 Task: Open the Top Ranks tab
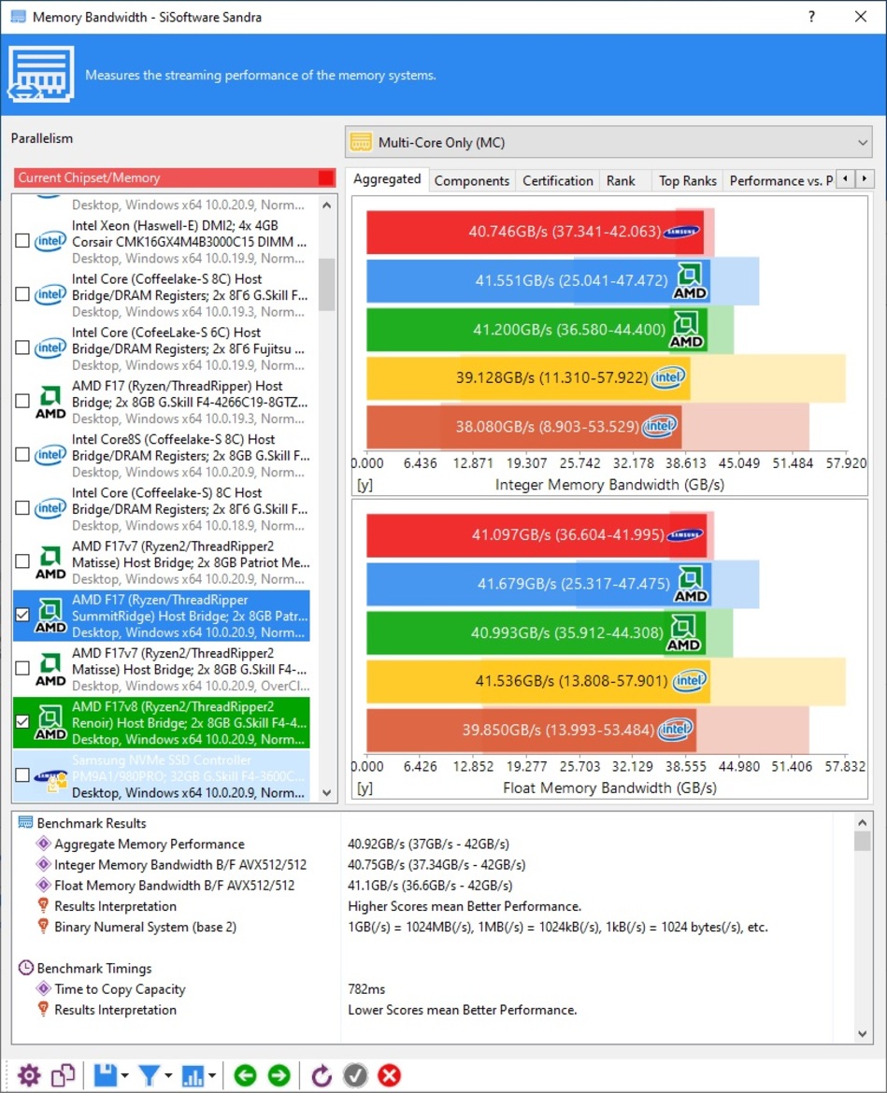pyautogui.click(x=688, y=180)
